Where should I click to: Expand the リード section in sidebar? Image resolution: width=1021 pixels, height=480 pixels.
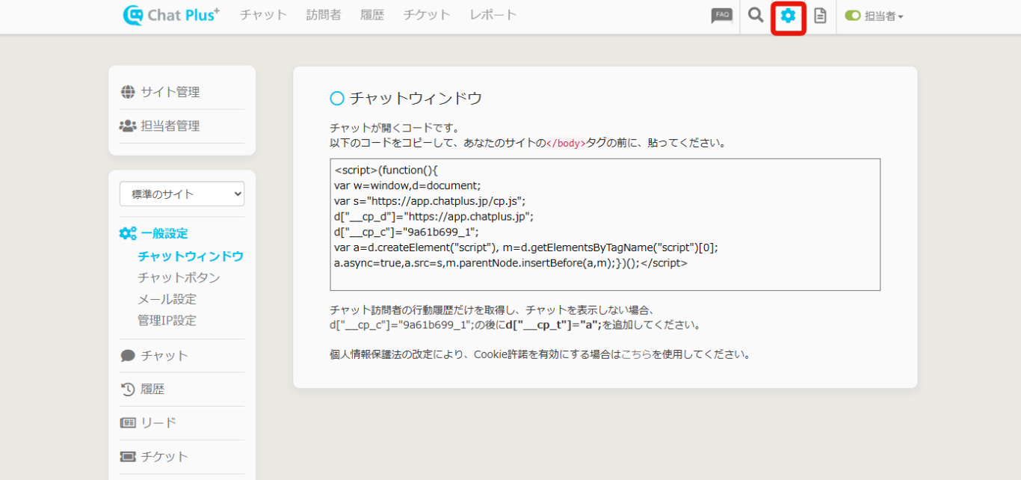158,423
